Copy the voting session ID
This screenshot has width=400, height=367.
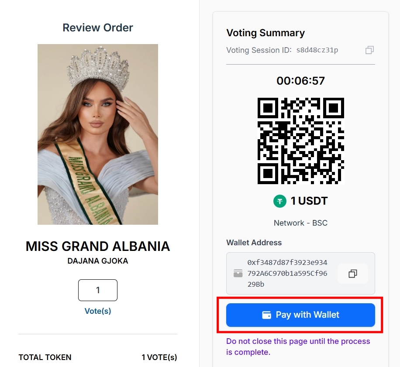[x=369, y=50]
